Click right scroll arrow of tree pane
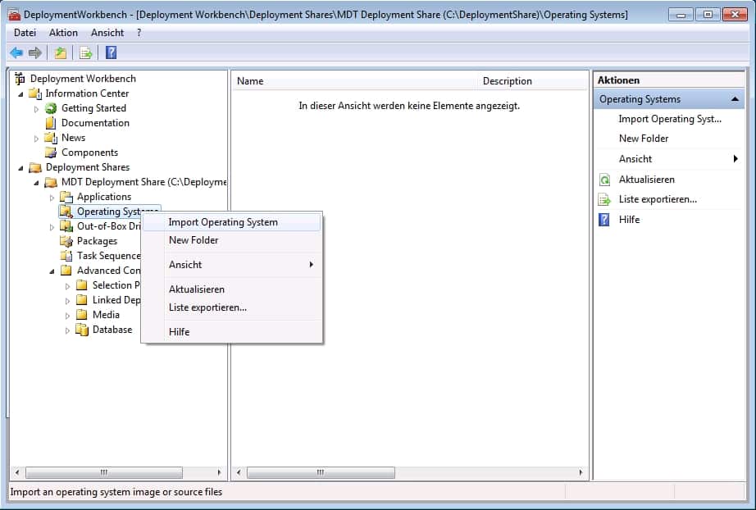 pyautogui.click(x=220, y=472)
